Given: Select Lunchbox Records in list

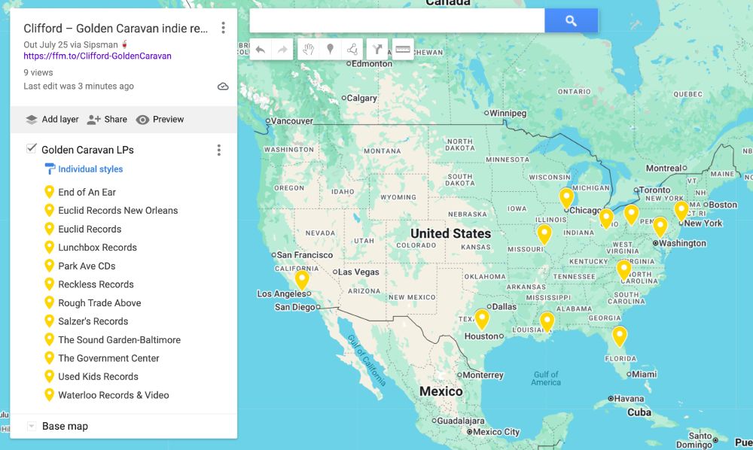Looking at the screenshot, I should coord(97,247).
